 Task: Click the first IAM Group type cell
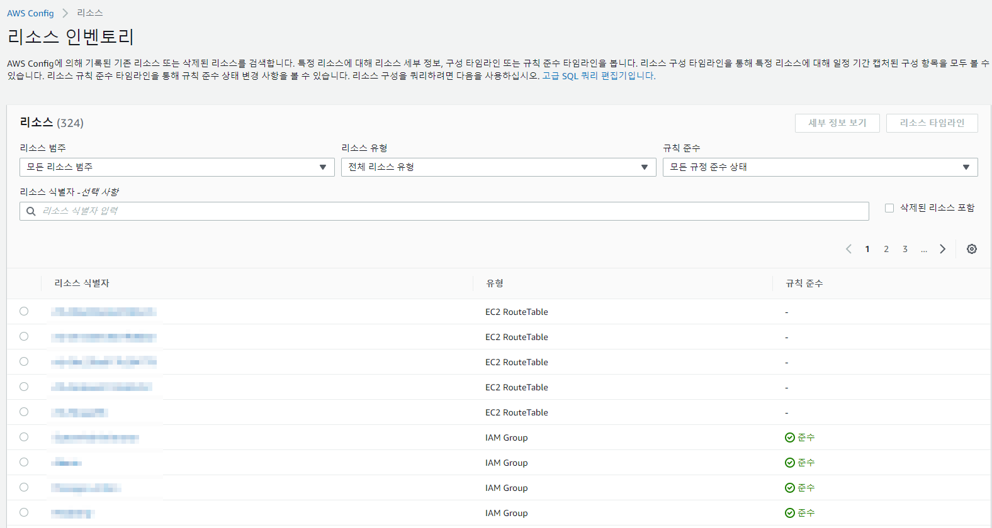click(x=507, y=437)
